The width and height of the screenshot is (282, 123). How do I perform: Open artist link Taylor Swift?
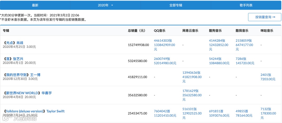(55, 111)
